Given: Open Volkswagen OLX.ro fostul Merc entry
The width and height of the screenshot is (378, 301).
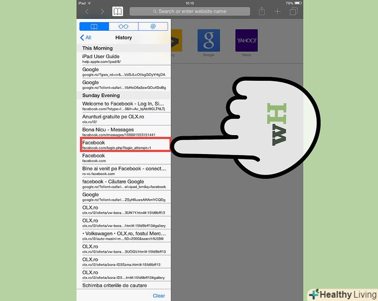Looking at the screenshot, I should click(124, 236).
